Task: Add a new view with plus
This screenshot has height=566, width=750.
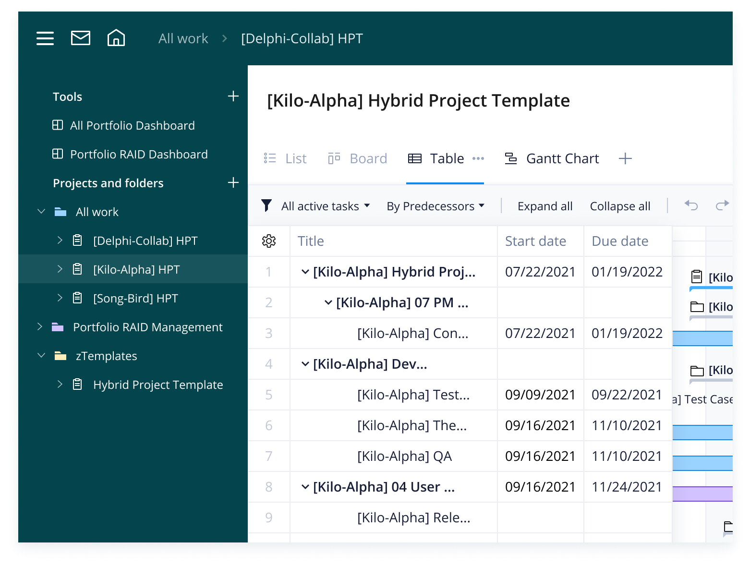Action: coord(625,158)
